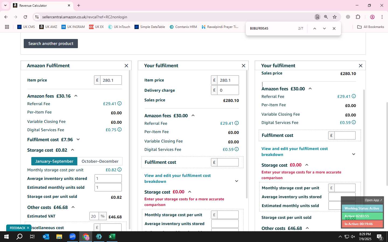The height and width of the screenshot is (242, 388).
Task: View site information icon in address bar
Action: tap(37, 17)
